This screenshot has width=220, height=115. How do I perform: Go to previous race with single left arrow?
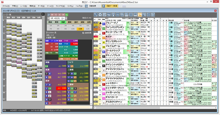56,15
